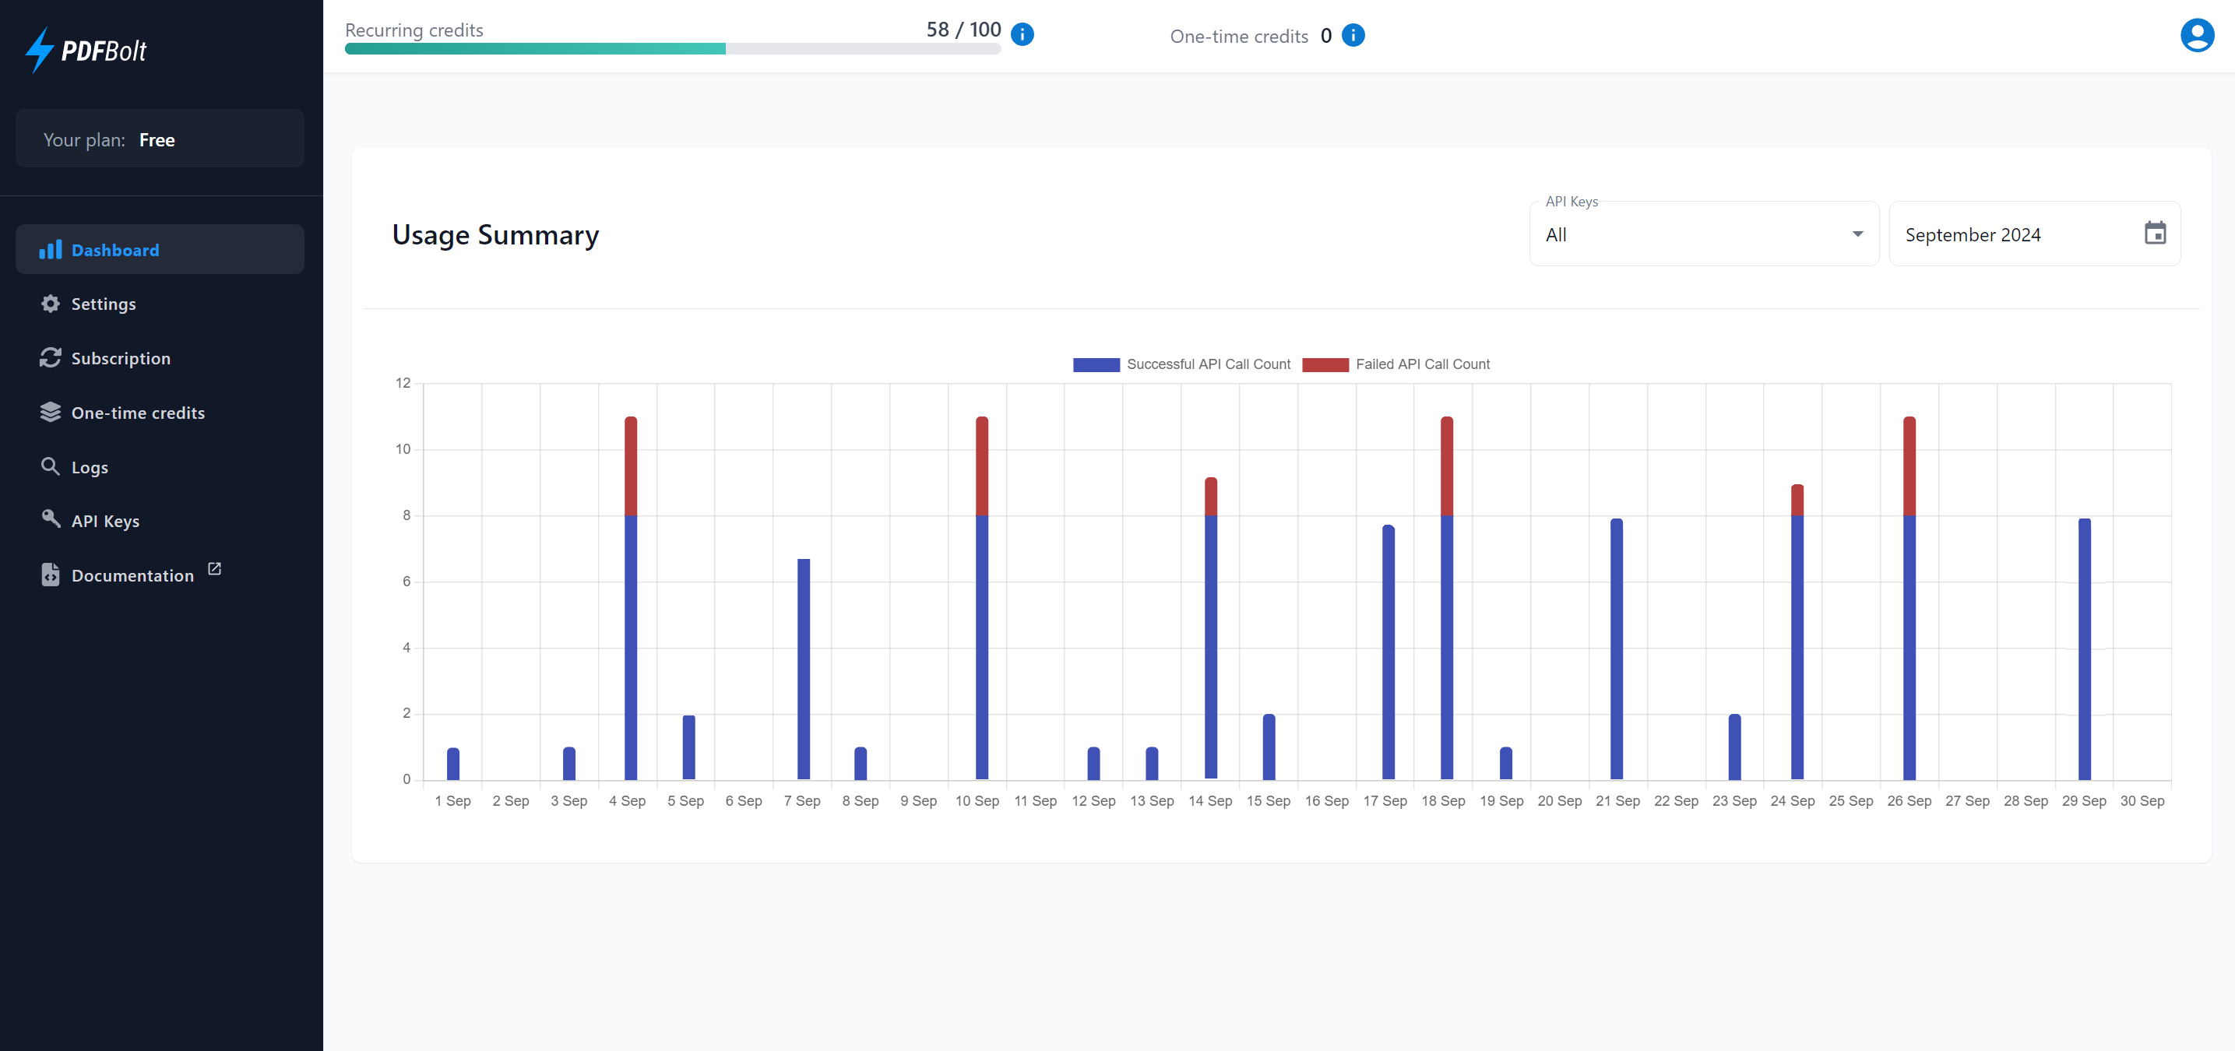This screenshot has height=1051, width=2235.
Task: Click the 18 Sep red failed segment
Action: [1447, 466]
